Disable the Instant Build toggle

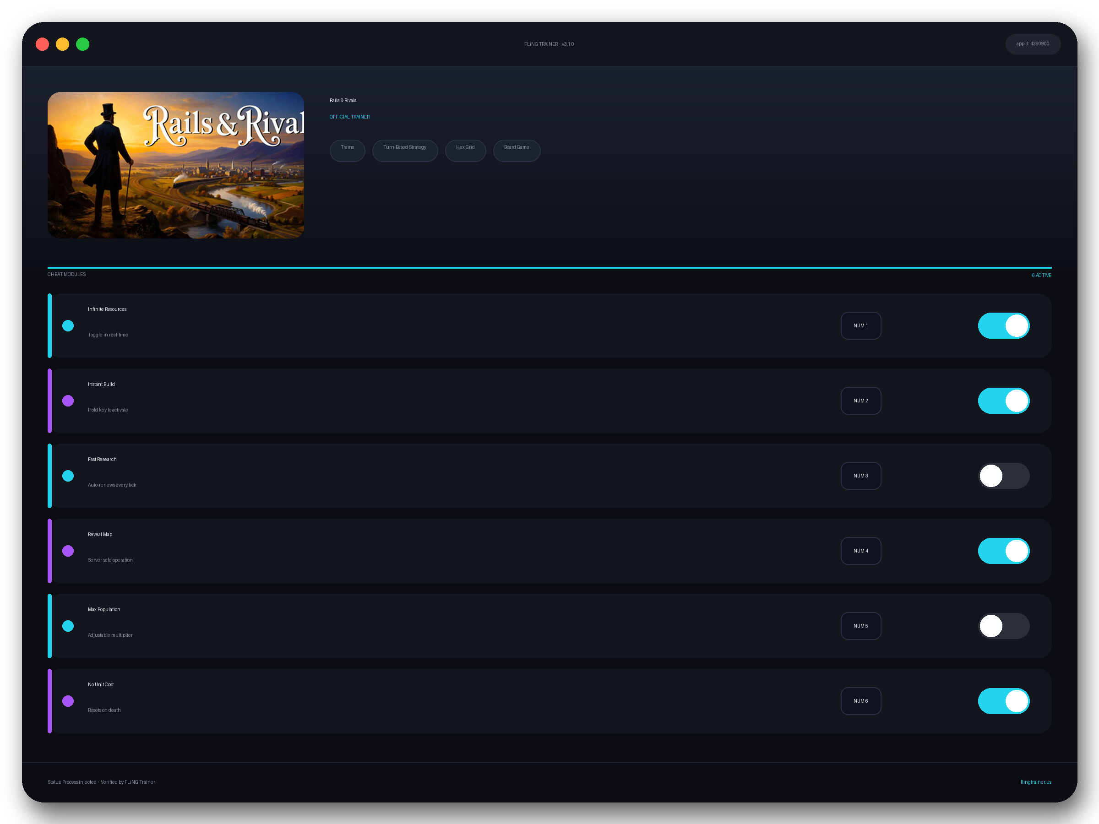[x=1004, y=401]
